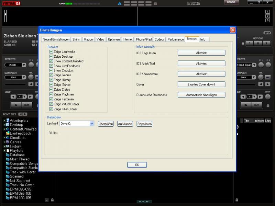The height and width of the screenshot is (206, 275).
Task: Click the left deck loop IN button
Action: 16,105
